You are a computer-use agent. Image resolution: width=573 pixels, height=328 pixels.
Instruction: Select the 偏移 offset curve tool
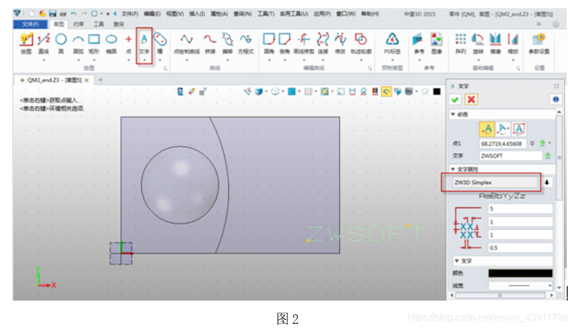[x=227, y=43]
